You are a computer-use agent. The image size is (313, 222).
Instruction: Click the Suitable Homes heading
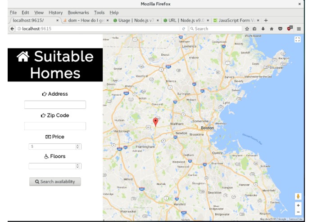55,65
